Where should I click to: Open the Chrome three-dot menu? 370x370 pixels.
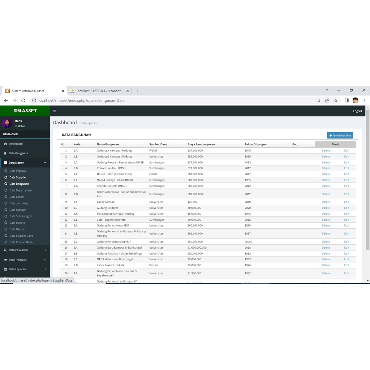pos(364,100)
